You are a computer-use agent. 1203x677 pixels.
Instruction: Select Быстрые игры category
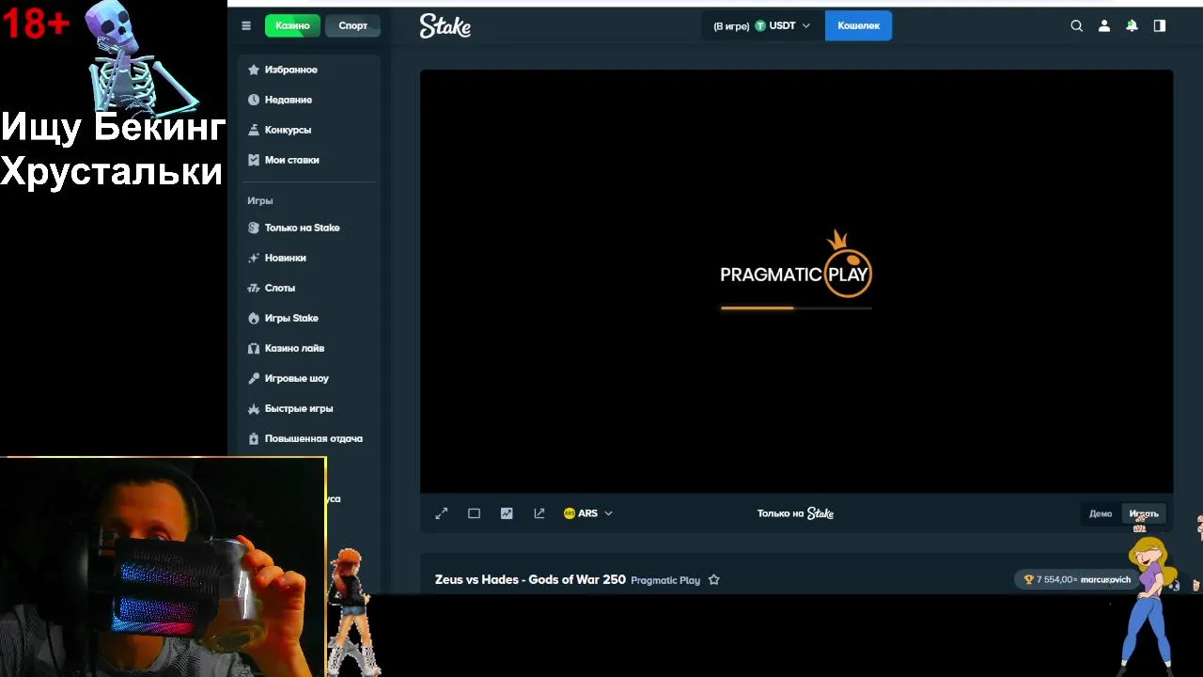pos(310,408)
